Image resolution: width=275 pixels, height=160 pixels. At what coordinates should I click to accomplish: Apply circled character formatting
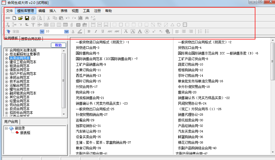147,31
